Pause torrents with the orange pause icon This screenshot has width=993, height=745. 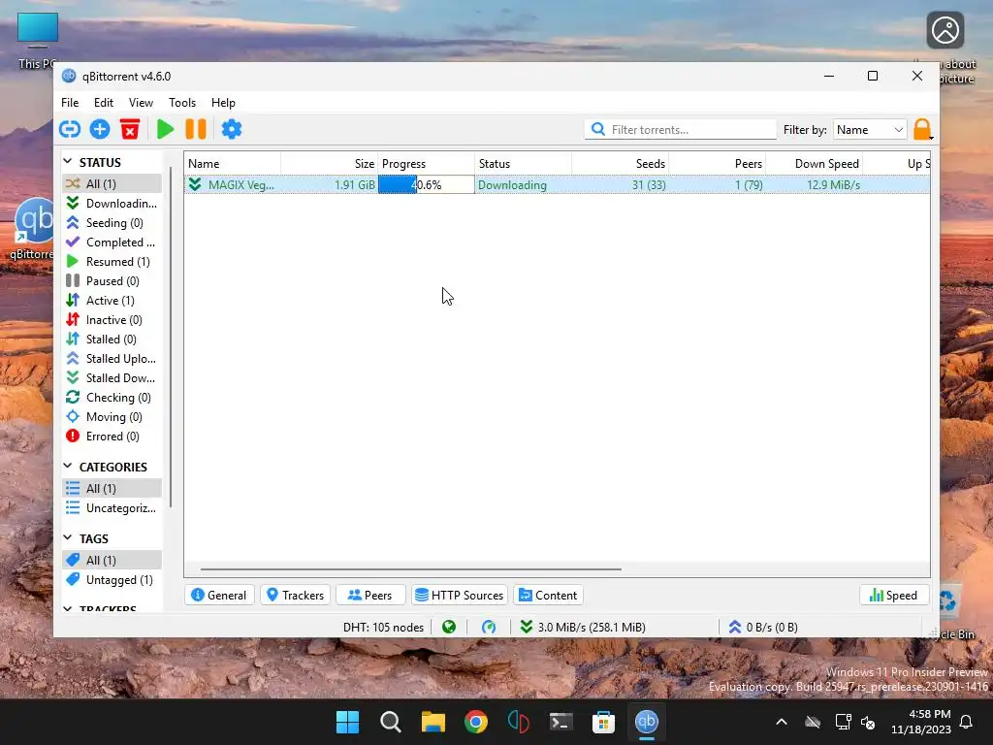point(196,129)
